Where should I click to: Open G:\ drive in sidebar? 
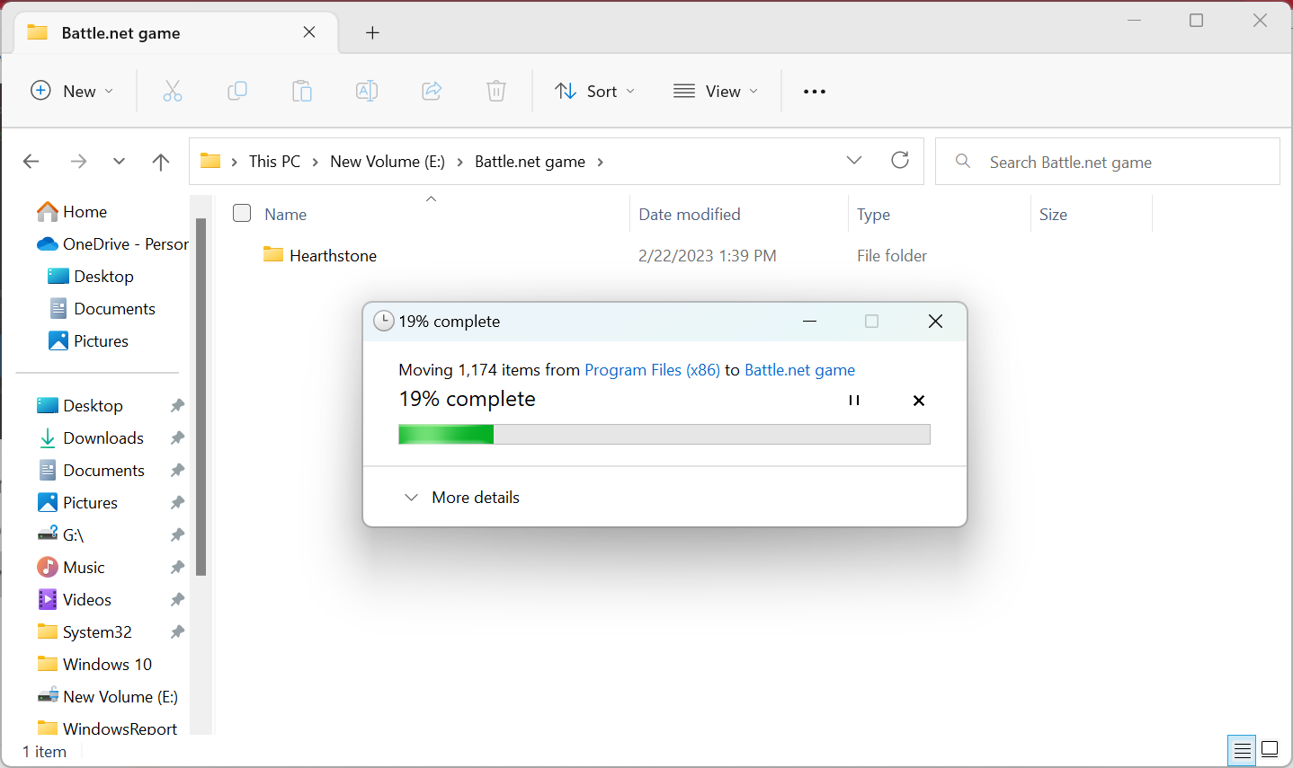pyautogui.click(x=60, y=535)
